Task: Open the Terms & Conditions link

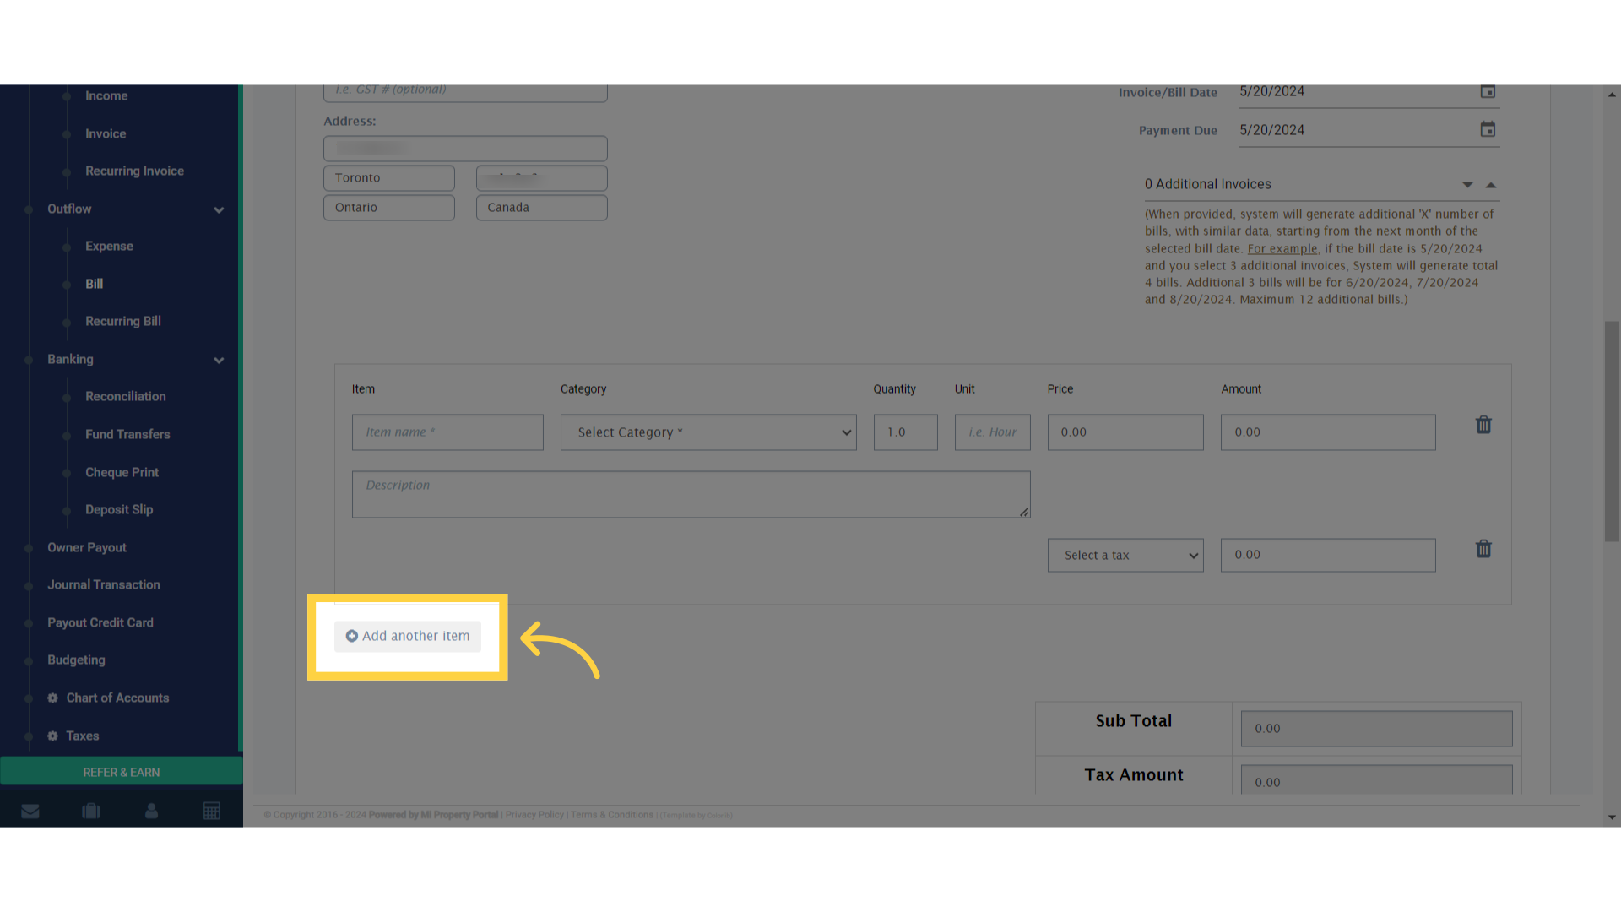Action: tap(612, 815)
